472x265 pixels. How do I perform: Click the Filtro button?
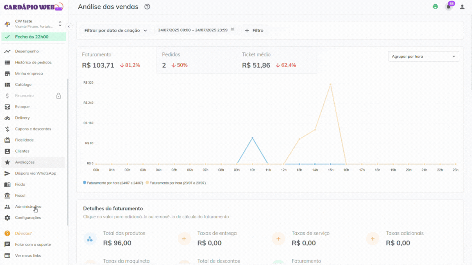(254, 30)
